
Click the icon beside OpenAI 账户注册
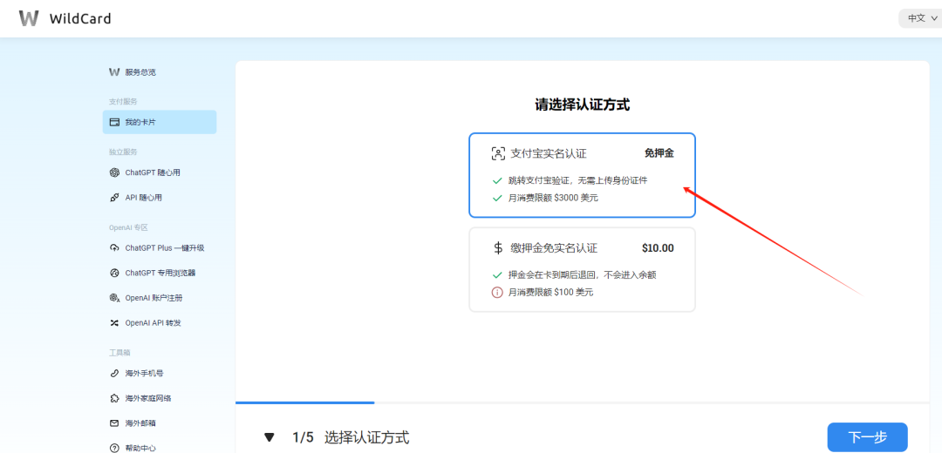(114, 298)
